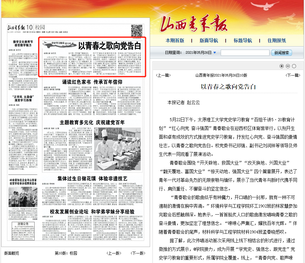The image size is (305, 263).
Task: Select the 2021年05月26日 date field
Action: tap(199, 53)
